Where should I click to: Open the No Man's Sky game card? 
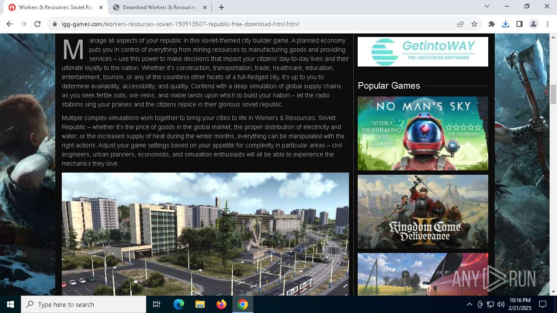coord(423,133)
